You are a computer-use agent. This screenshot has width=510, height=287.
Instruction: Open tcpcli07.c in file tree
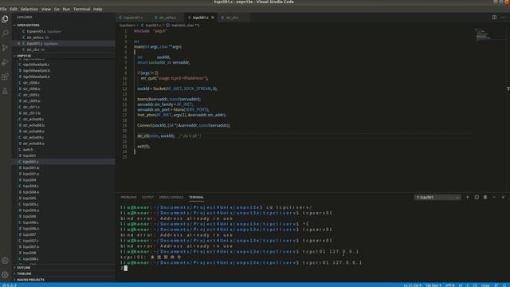[x=64, y=241]
